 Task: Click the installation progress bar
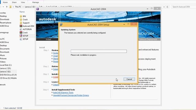99,51
